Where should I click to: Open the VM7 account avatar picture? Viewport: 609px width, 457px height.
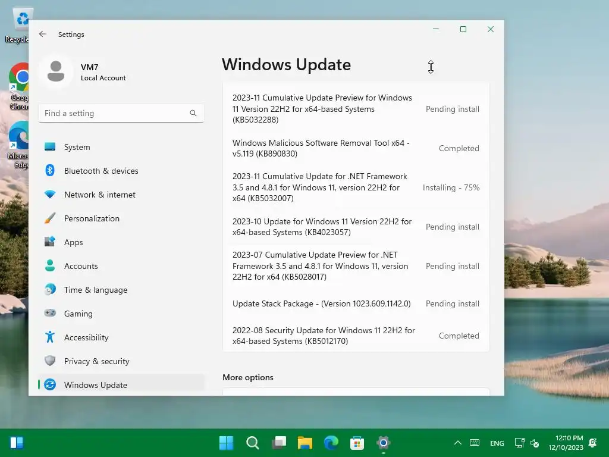(56, 71)
